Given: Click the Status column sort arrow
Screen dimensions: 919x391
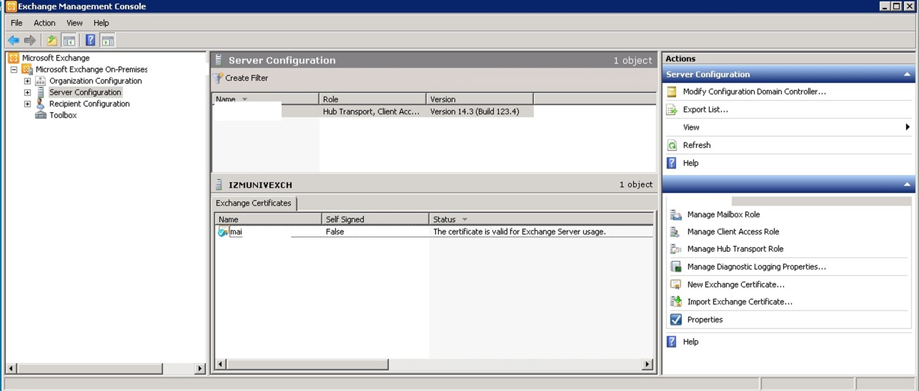Looking at the screenshot, I should coord(465,220).
